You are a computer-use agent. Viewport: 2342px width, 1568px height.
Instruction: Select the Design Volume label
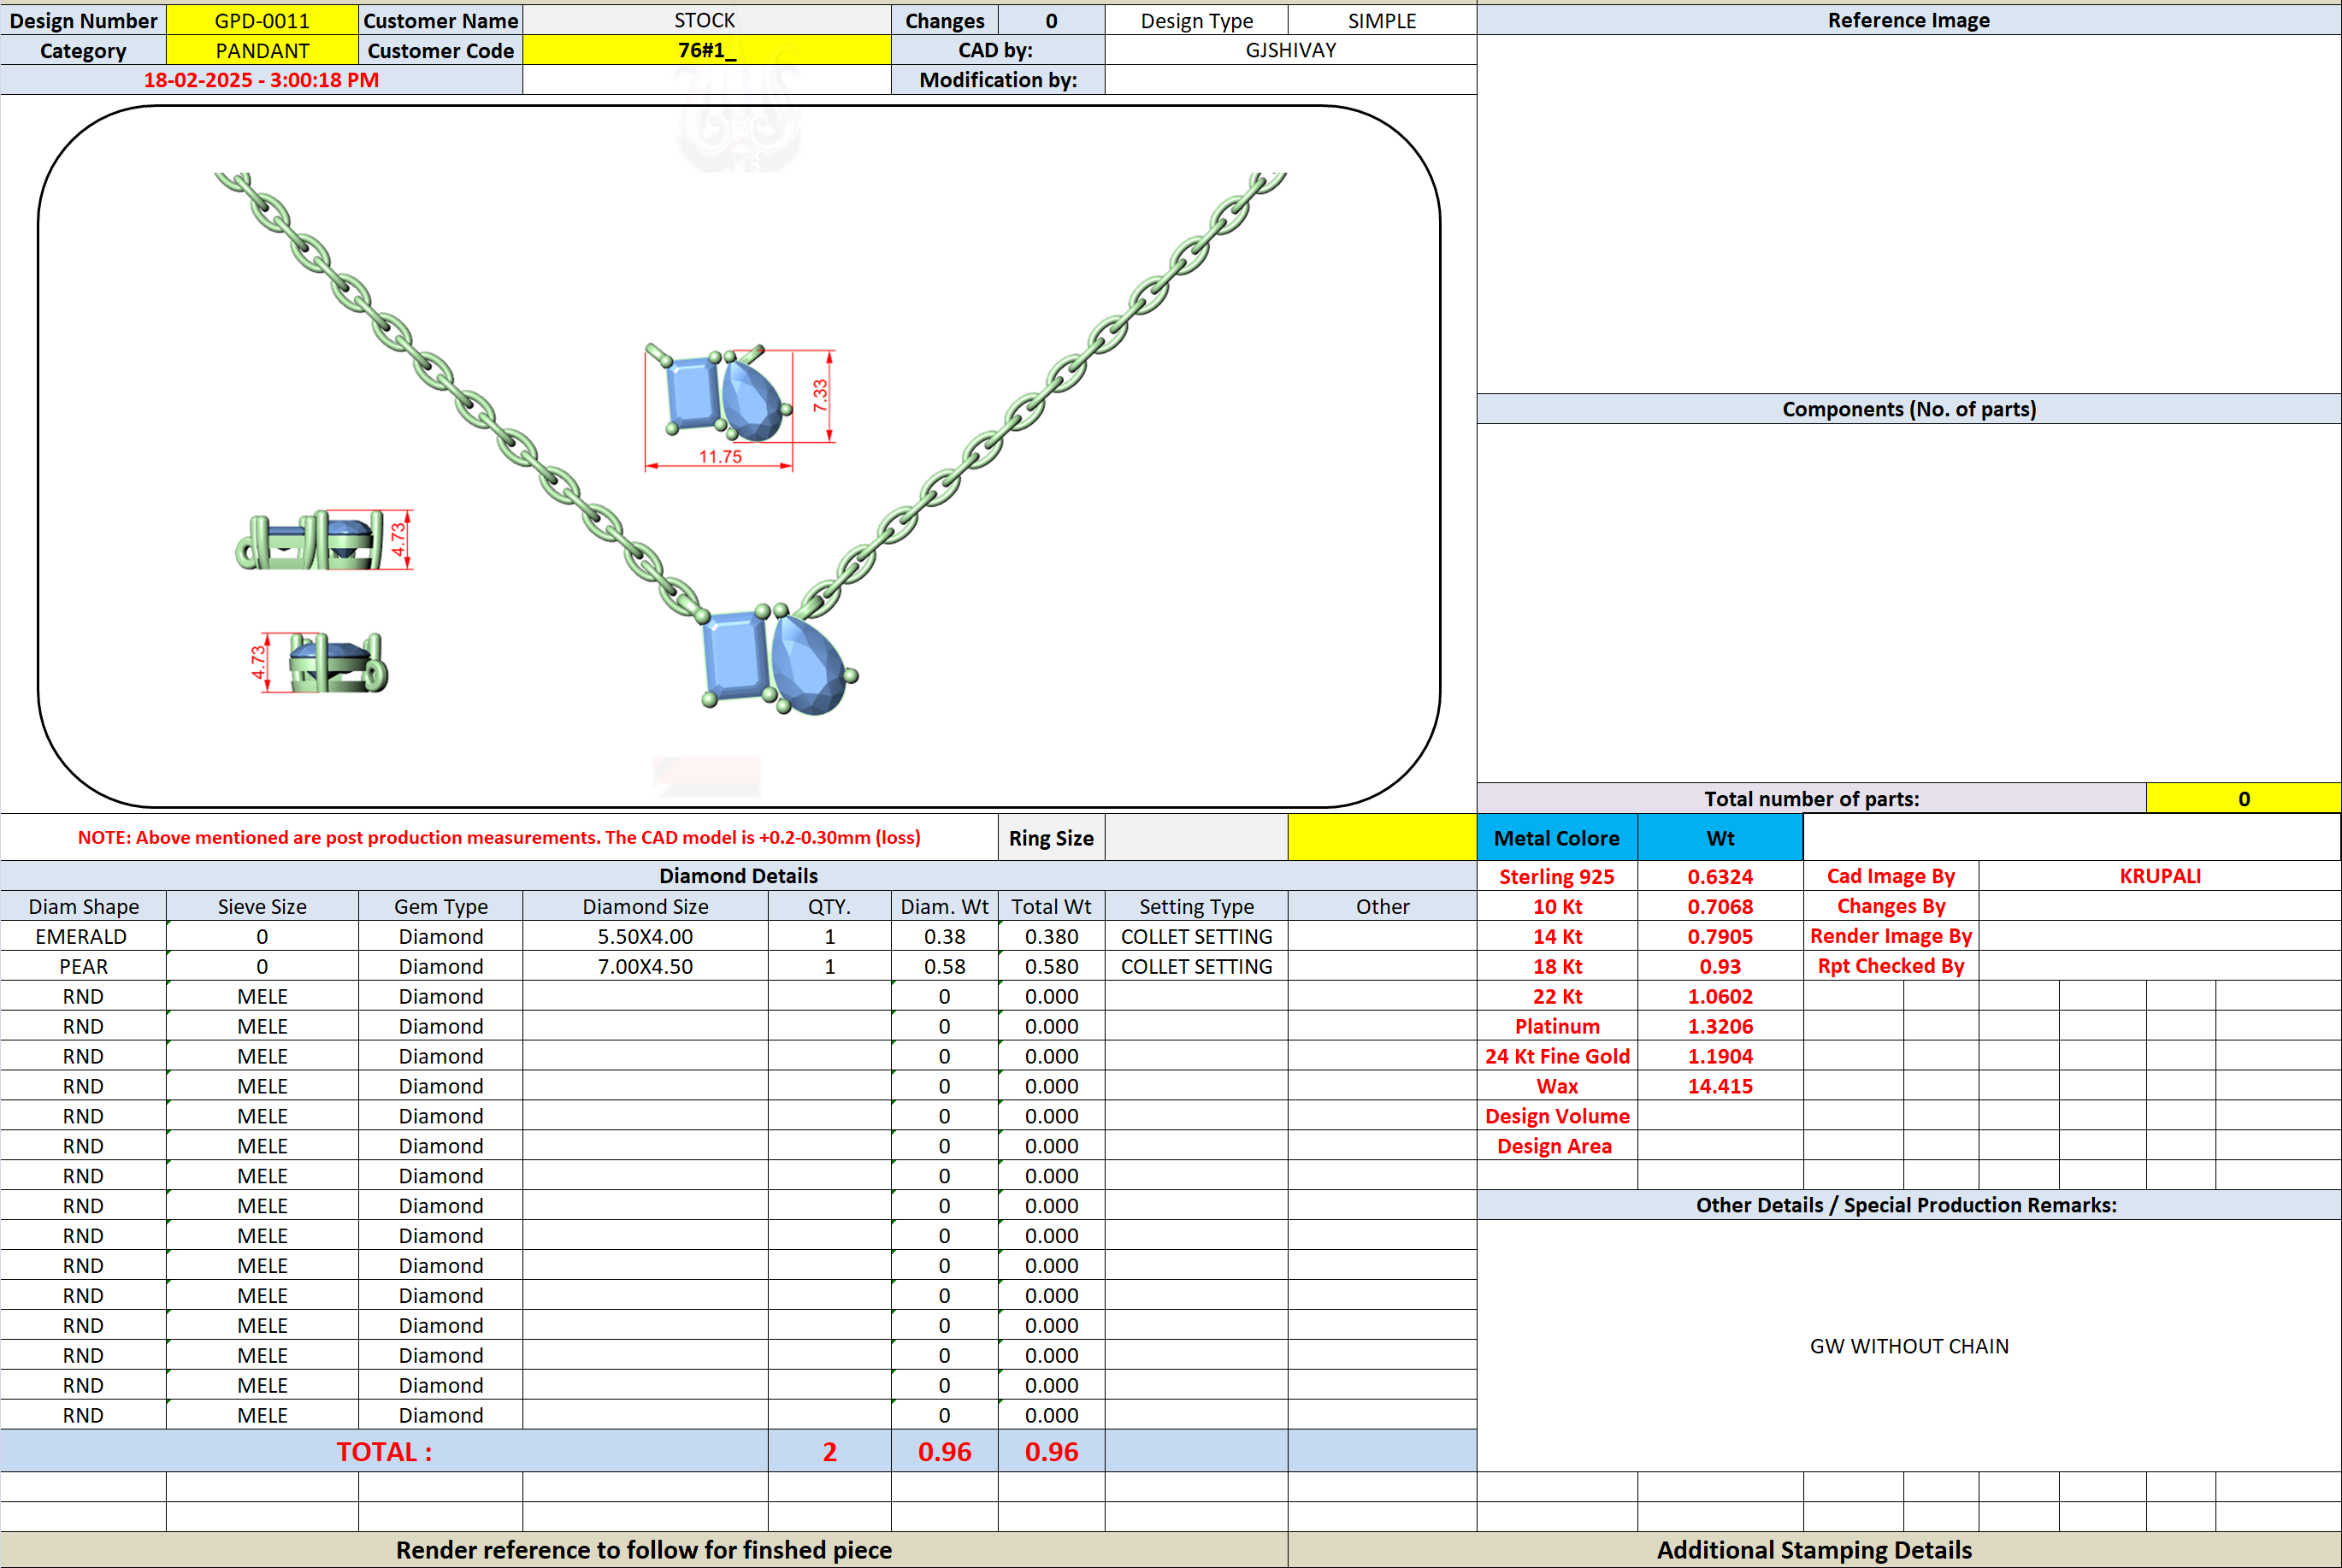pyautogui.click(x=1557, y=1117)
